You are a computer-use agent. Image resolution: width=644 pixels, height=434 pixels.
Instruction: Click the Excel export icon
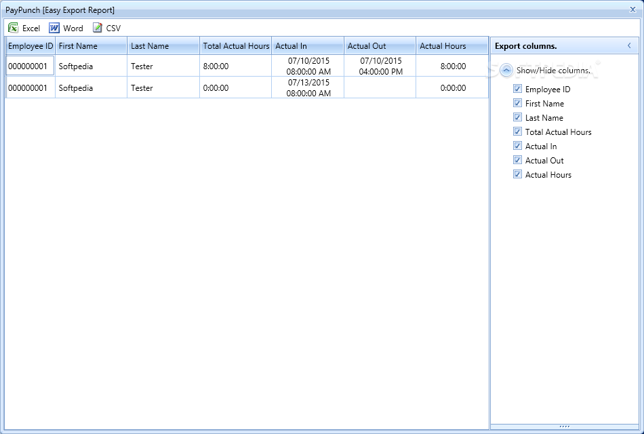click(x=13, y=28)
